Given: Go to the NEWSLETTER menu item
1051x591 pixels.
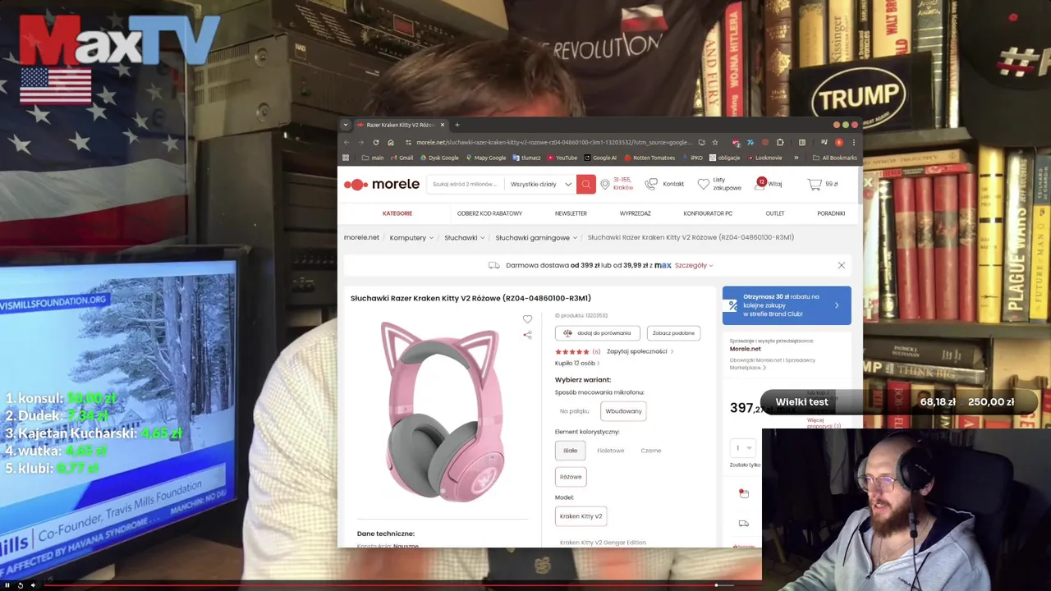Looking at the screenshot, I should coord(571,213).
